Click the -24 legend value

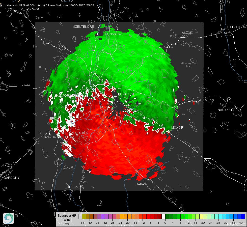[x=120, y=223]
